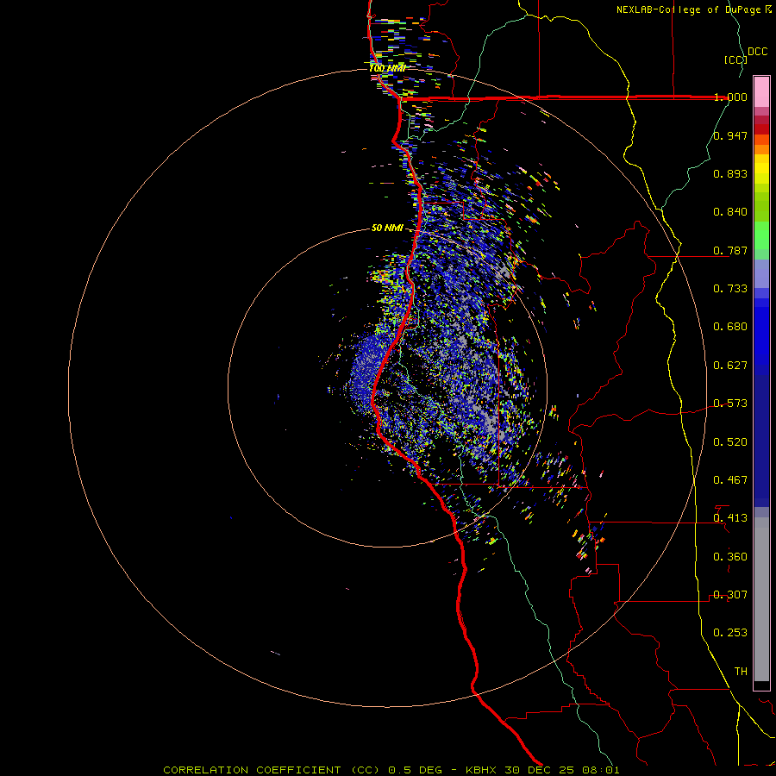
Task: Click the 0.787 scale value
Action: point(730,250)
